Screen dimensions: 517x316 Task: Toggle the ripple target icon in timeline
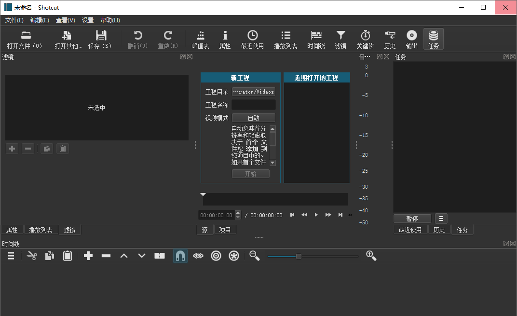(x=216, y=256)
